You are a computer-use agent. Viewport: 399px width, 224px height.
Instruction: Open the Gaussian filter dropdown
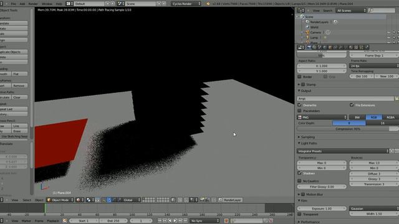click(374, 208)
